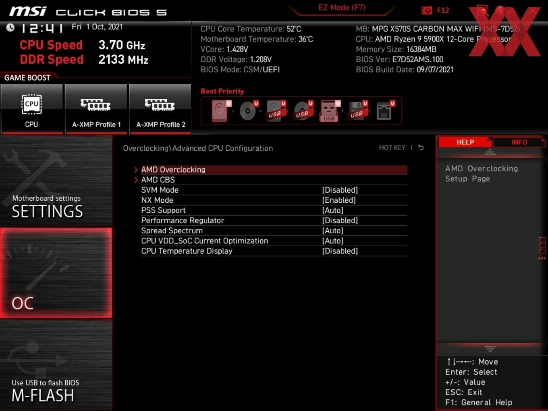Click the 12:41 clock time
This screenshot has height=411, width=548.
coord(42,28)
